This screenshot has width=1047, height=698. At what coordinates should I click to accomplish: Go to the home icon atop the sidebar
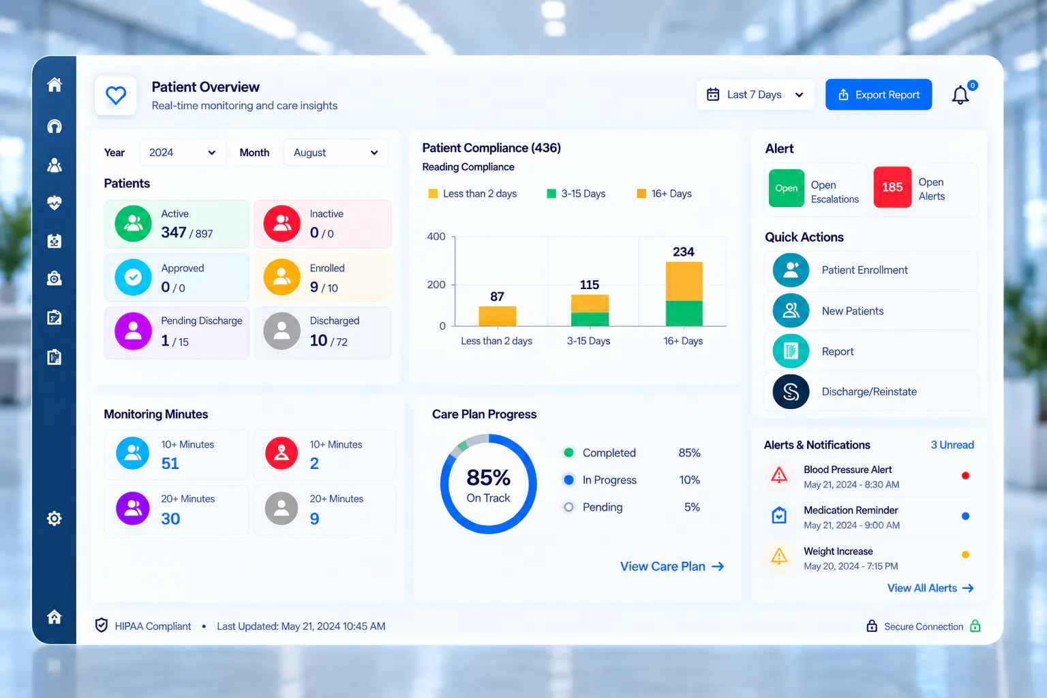click(55, 85)
